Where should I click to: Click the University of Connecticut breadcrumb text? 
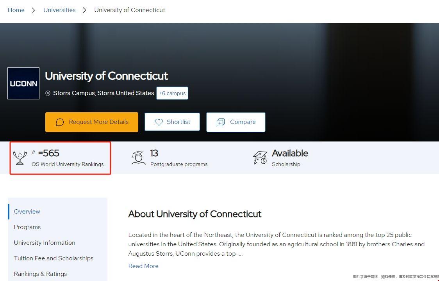(x=130, y=10)
